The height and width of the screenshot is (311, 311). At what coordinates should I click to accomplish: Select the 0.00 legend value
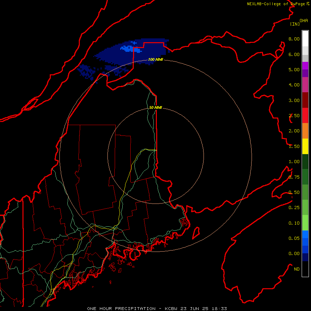pos(294,254)
